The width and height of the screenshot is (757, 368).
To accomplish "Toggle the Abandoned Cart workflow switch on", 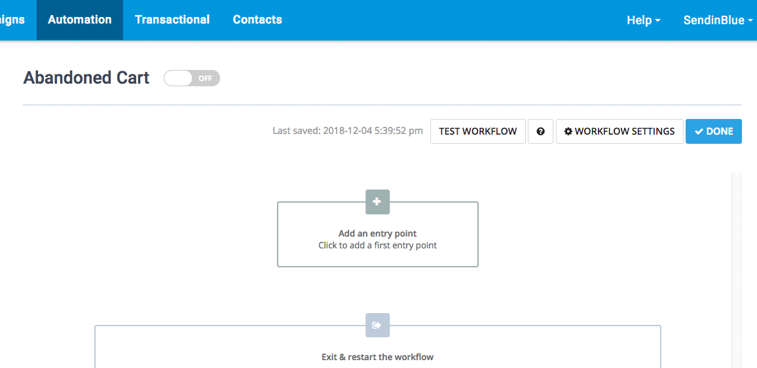I will pos(191,78).
